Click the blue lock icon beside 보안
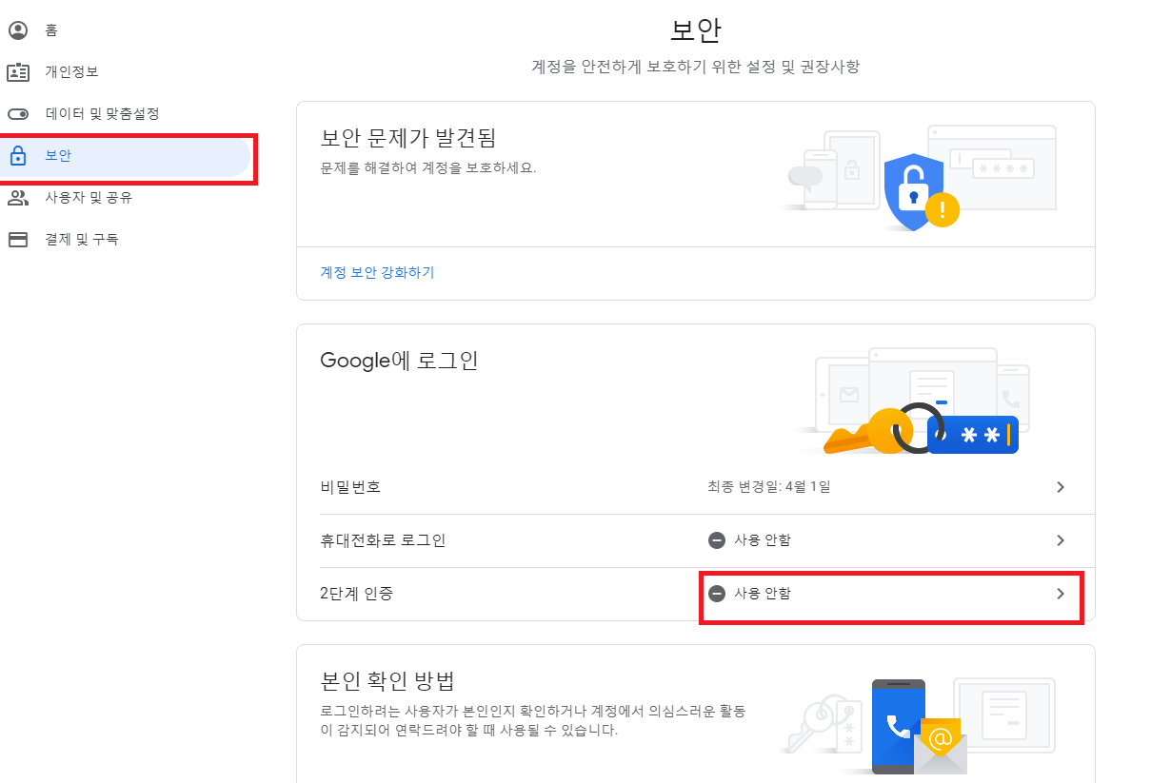Image resolution: width=1151 pixels, height=783 pixels. click(x=21, y=155)
